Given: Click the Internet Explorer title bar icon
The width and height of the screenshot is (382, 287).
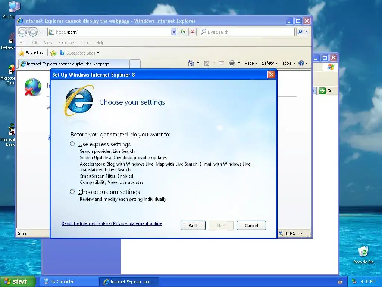Looking at the screenshot, I should coord(20,21).
